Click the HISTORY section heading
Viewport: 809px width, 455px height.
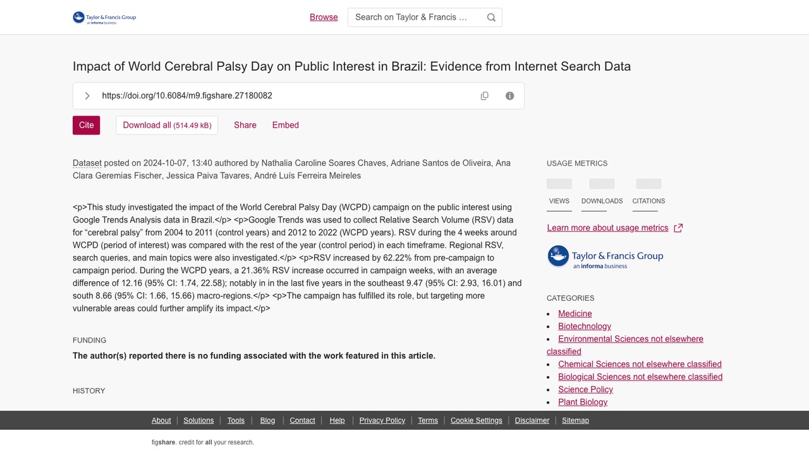[89, 391]
